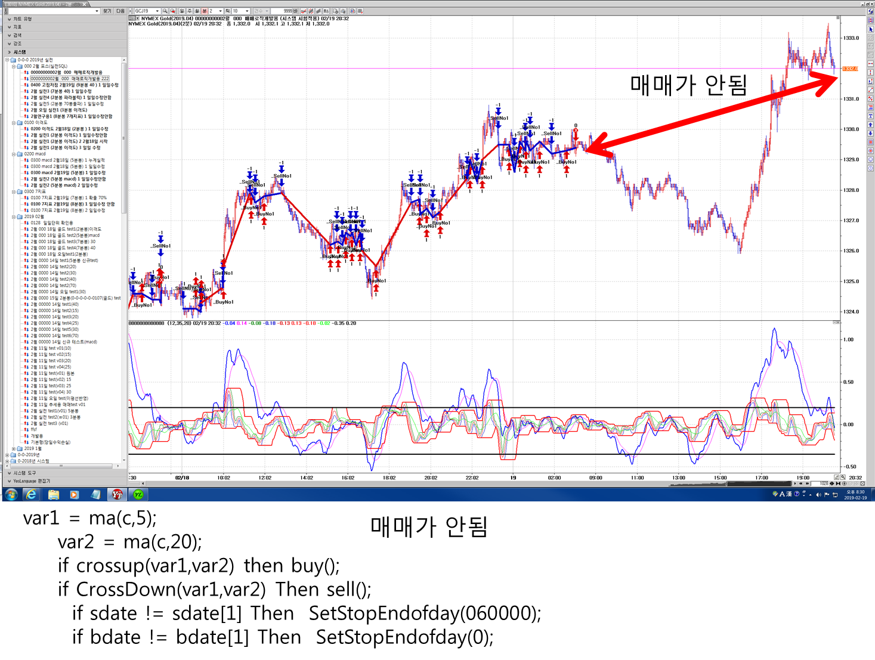Collapse the 0100 이격도 folder
Image resolution: width=875 pixels, height=660 pixels.
14,122
